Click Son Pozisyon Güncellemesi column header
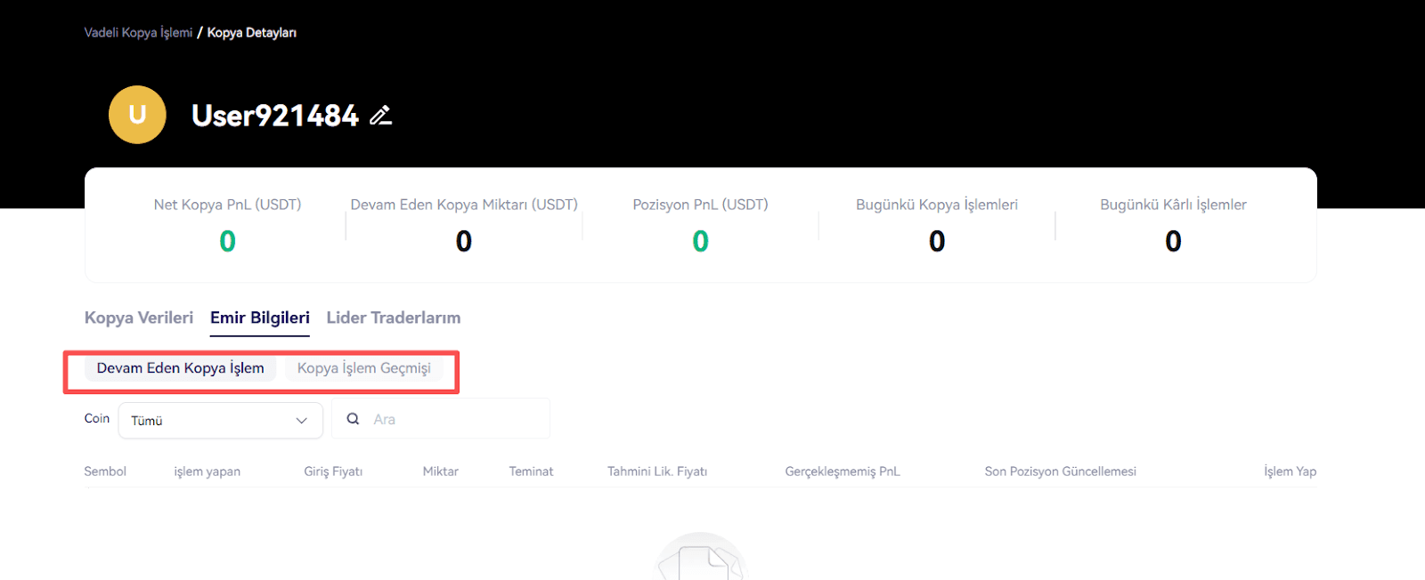This screenshot has height=580, width=1425. coord(1061,471)
